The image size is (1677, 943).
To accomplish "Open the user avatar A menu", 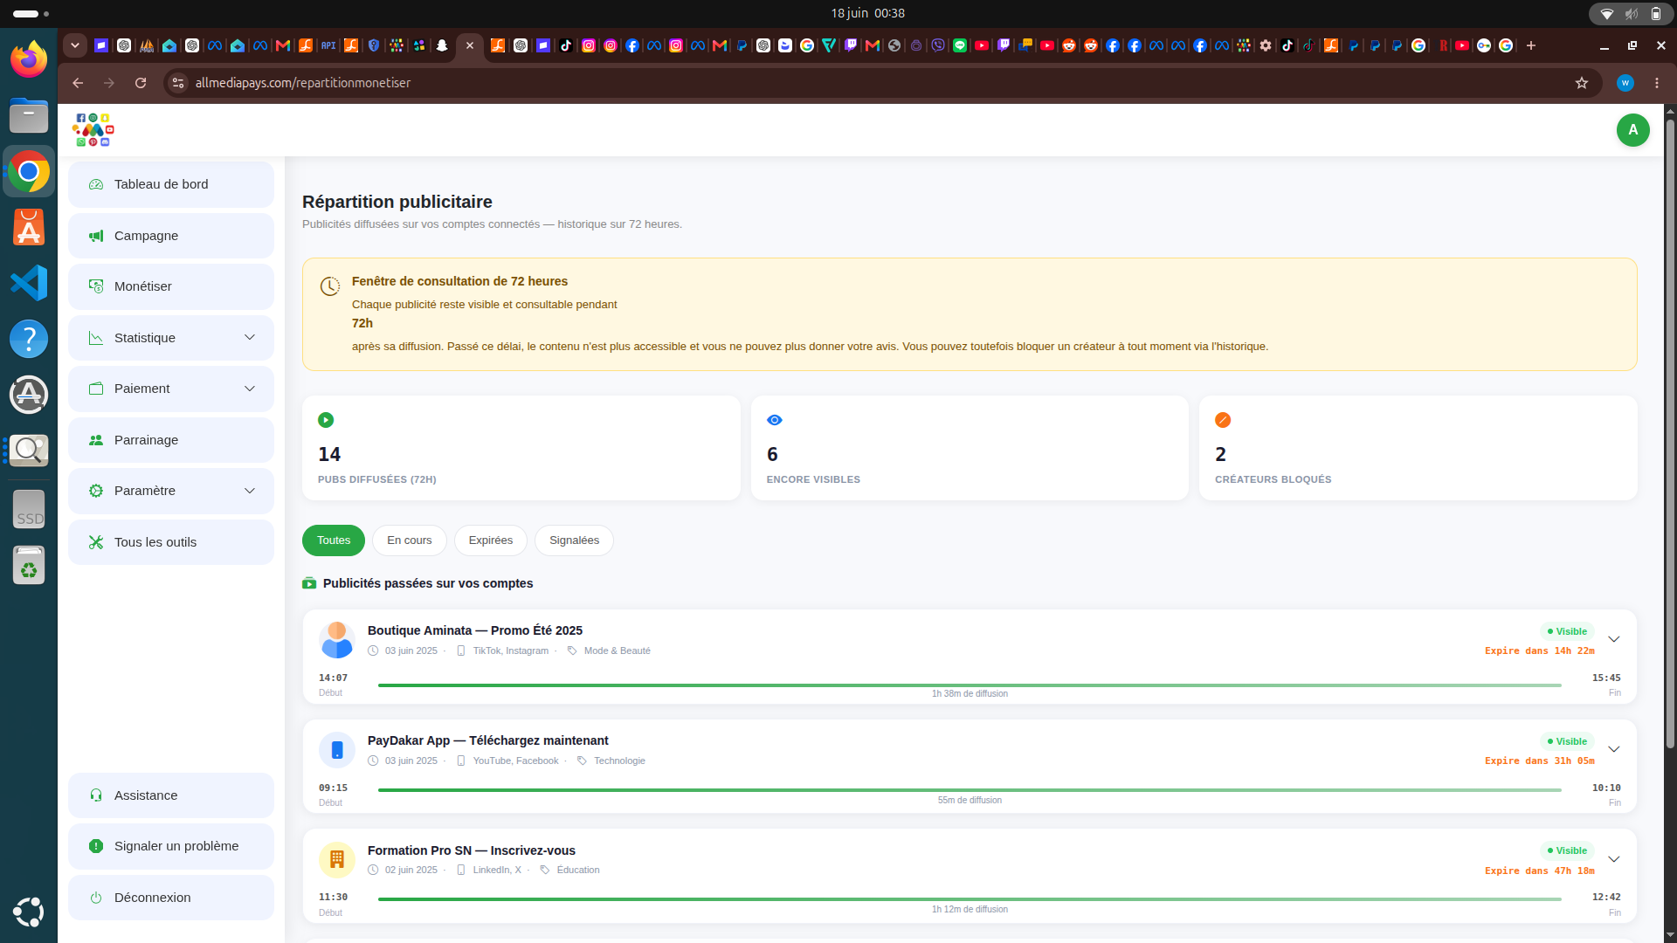I will point(1632,130).
